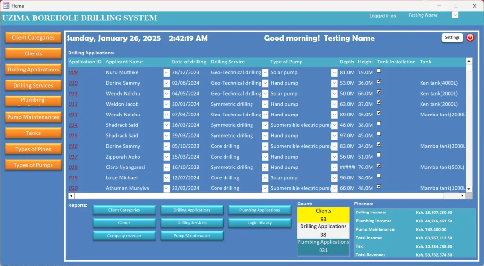Screen dimensions: 484x266
Task: Open the Company revenue report
Action: 124,236
